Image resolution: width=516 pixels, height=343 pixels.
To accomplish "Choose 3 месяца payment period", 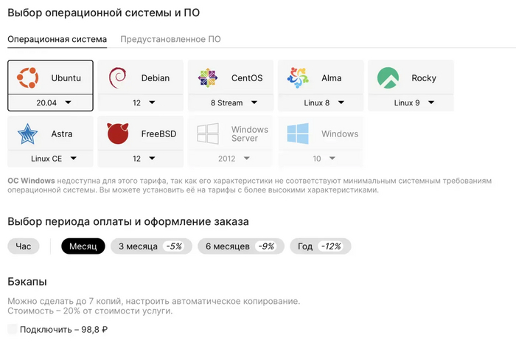I will tap(151, 246).
